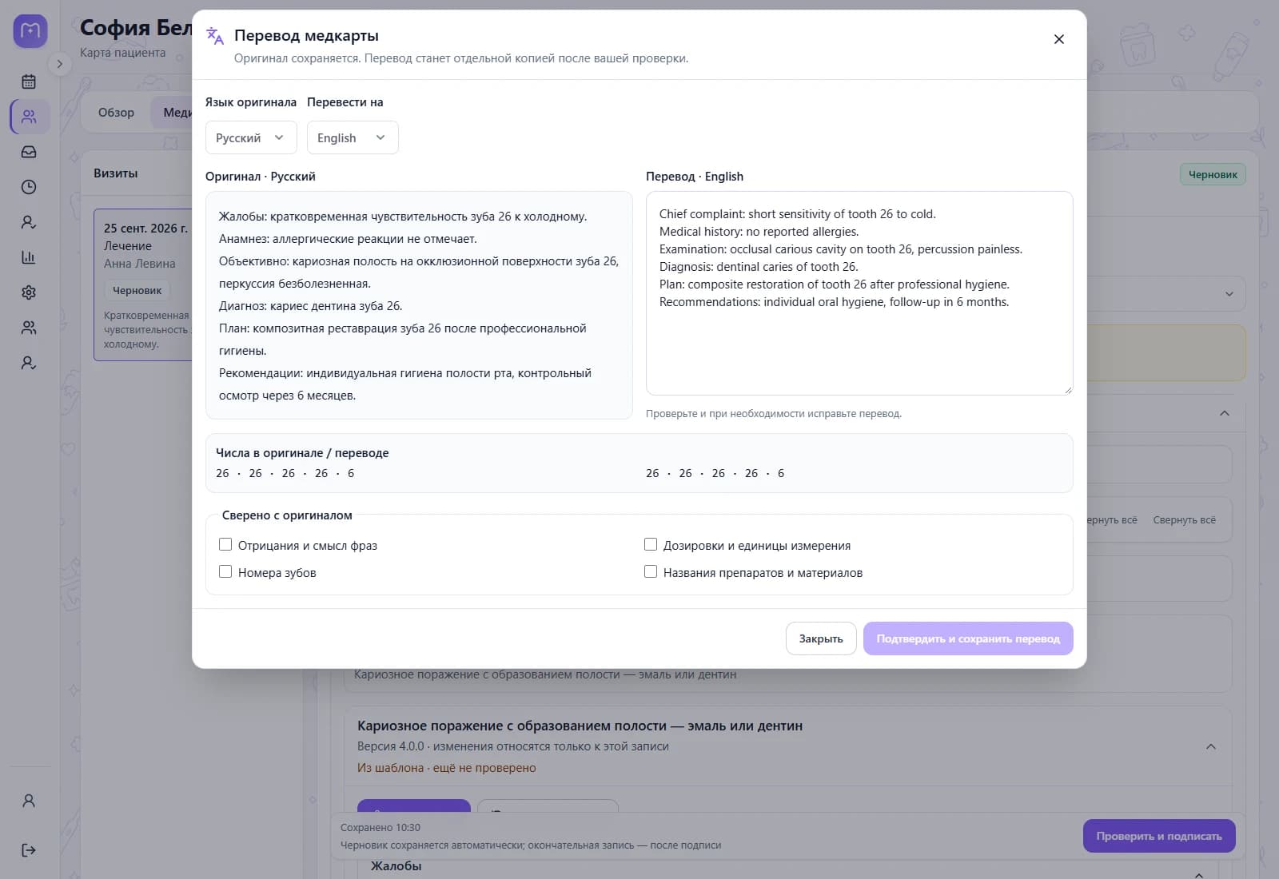
Task: Open the user profile icon near sidebar bottom
Action: pyautogui.click(x=29, y=801)
